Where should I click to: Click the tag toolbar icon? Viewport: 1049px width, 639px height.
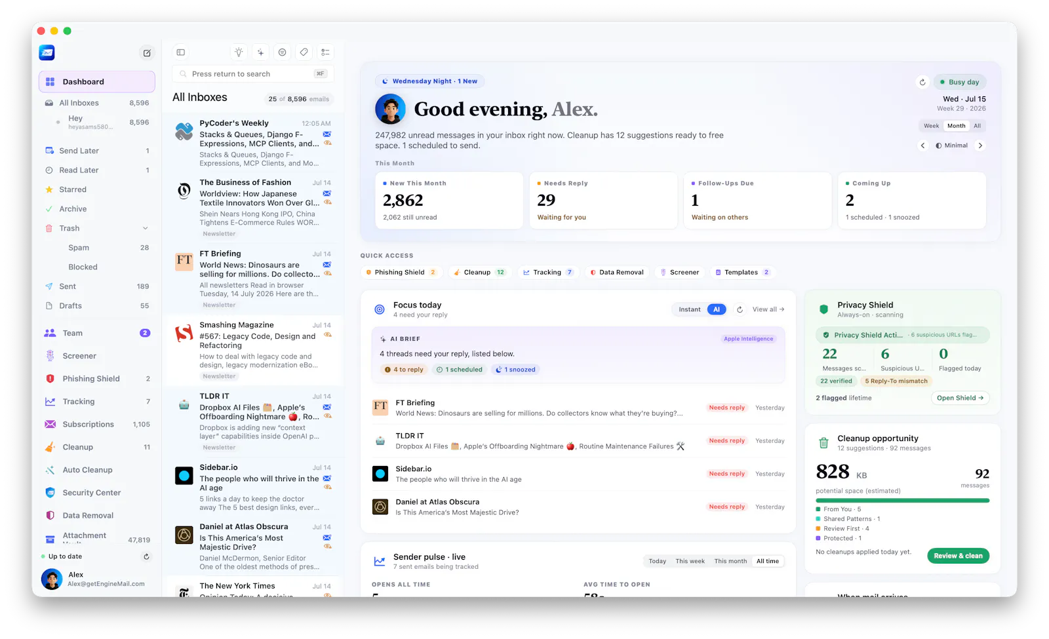304,52
